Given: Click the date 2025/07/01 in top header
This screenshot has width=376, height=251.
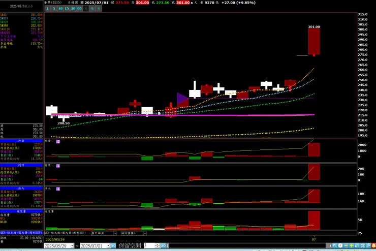Looking at the screenshot, I should click(x=97, y=3).
